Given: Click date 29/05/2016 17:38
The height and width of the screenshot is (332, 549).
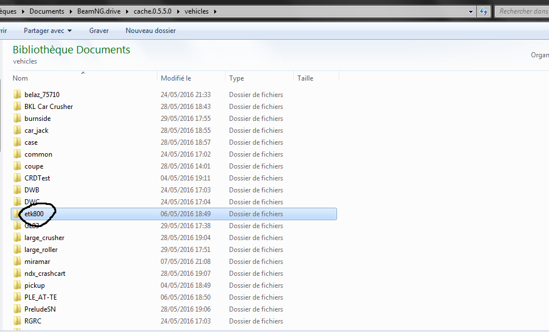Looking at the screenshot, I should tap(186, 226).
